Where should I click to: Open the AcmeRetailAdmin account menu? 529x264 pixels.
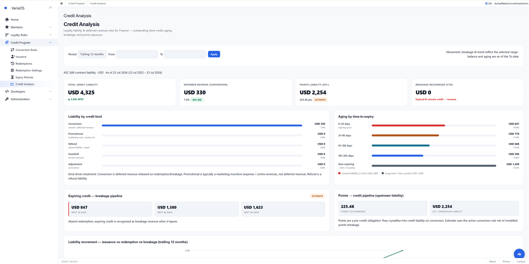(x=511, y=4)
